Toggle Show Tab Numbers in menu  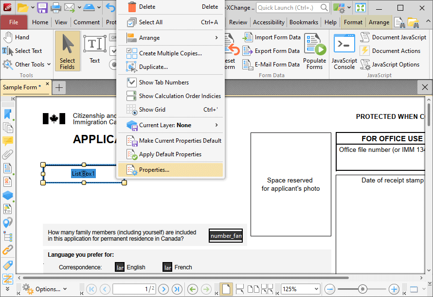(x=170, y=82)
